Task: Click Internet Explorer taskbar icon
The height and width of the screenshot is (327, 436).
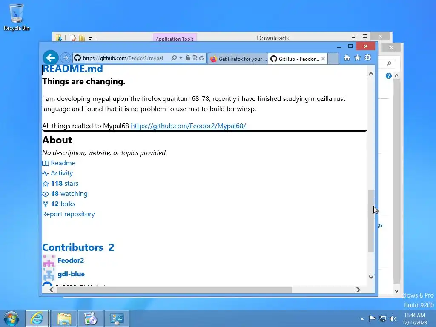Action: point(37,318)
